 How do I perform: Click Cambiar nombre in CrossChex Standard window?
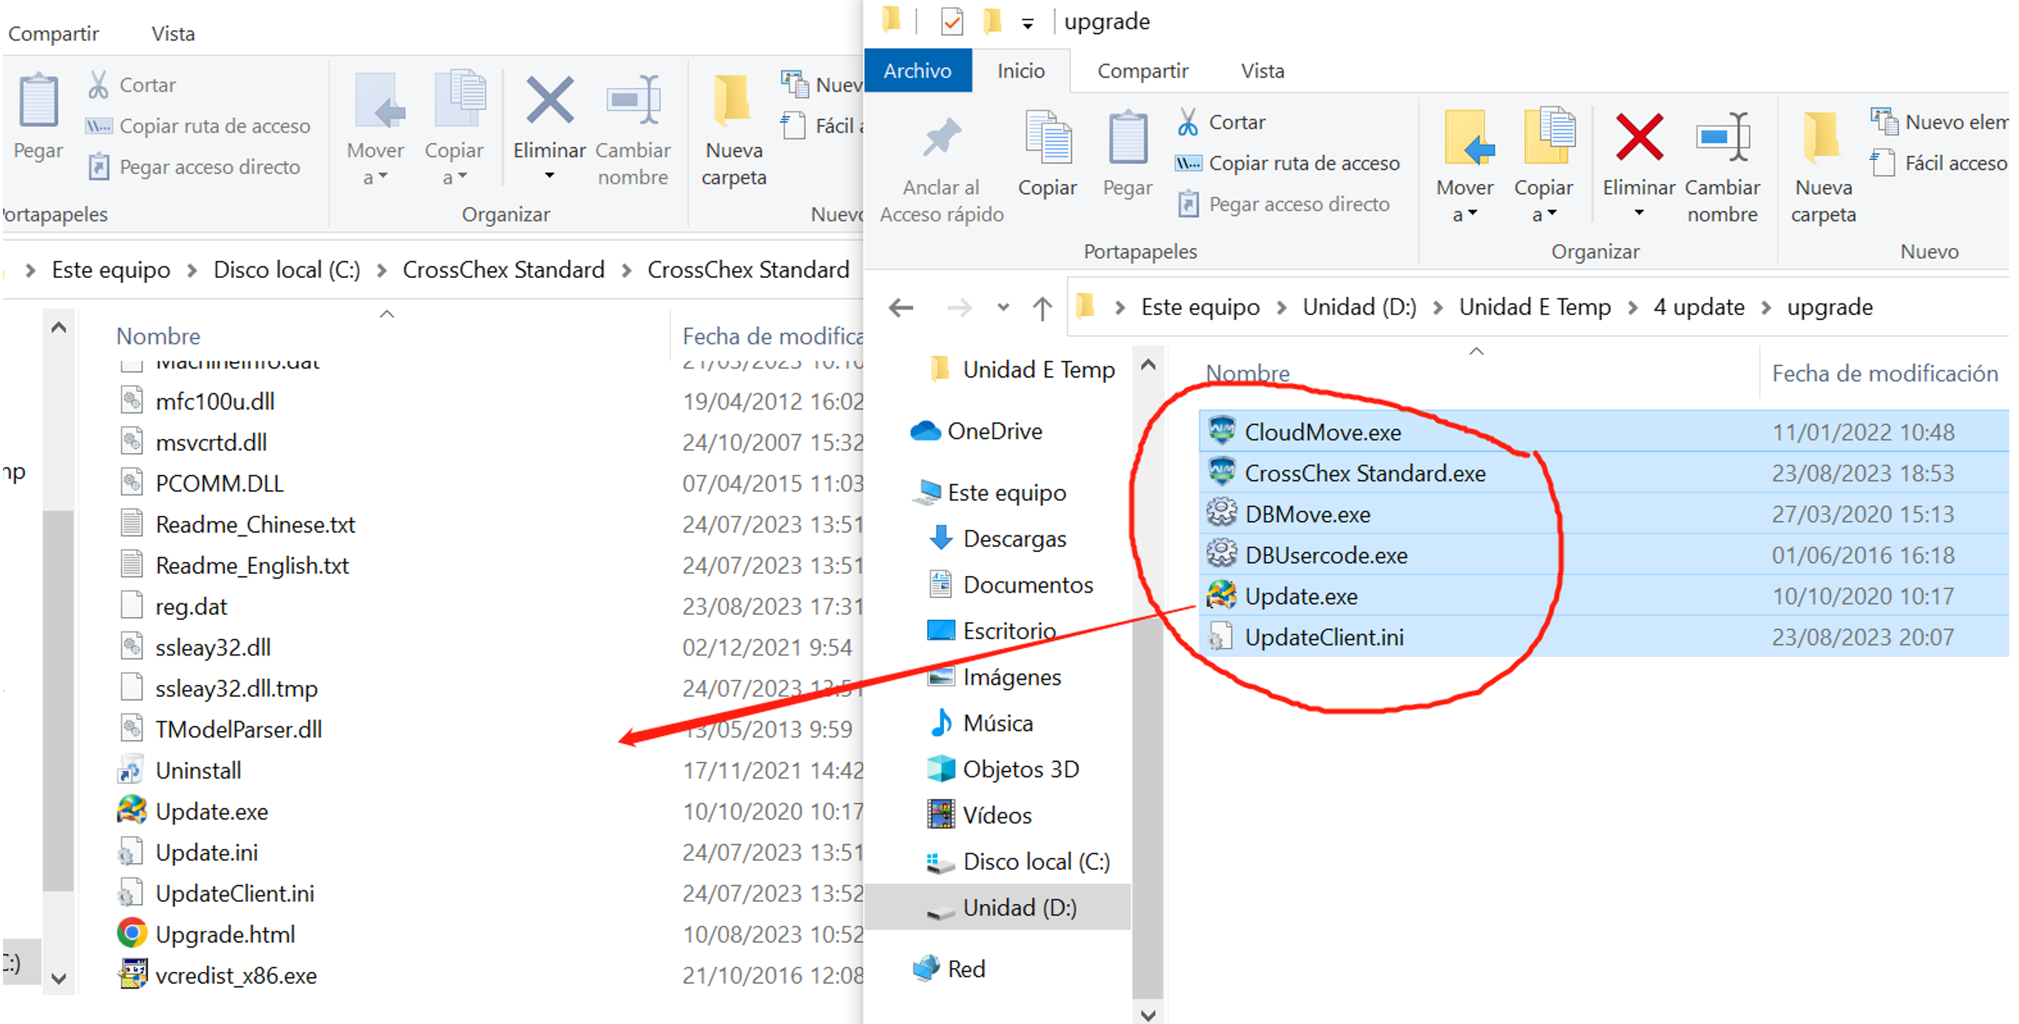[x=633, y=129]
